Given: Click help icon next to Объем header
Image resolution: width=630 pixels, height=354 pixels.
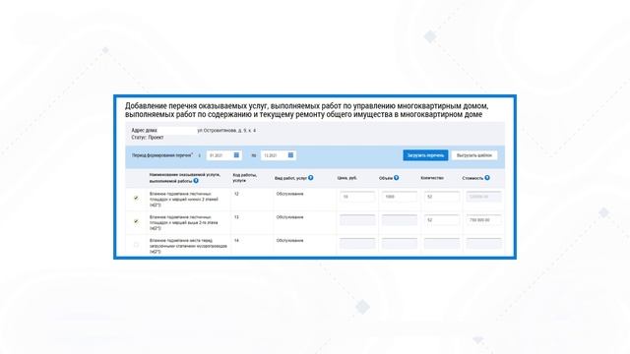Looking at the screenshot, I should [396, 177].
